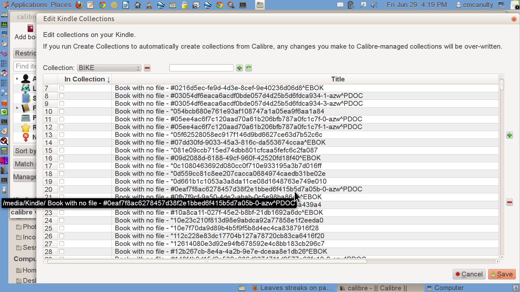Save the Kindle collection changes
Viewport: 520px width, 292px height.
tap(502, 274)
